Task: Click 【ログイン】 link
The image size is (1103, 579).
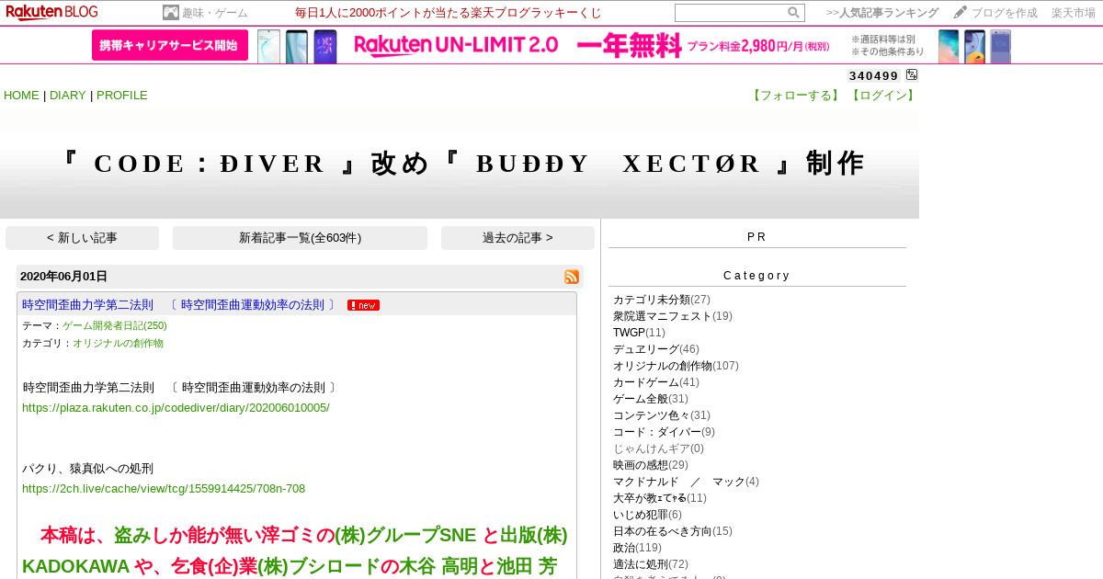Action: coord(881,96)
